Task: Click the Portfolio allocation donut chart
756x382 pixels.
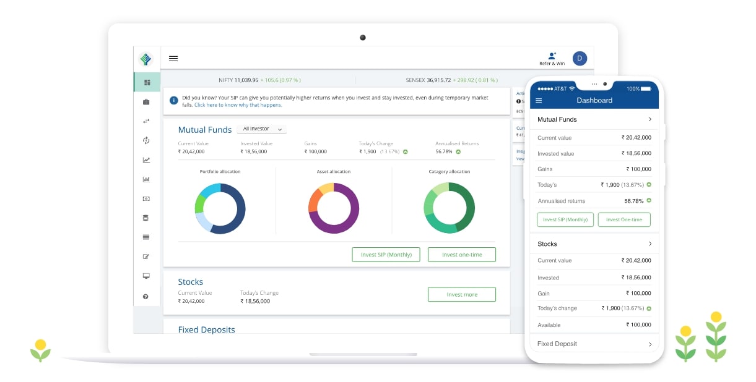Action: coord(220,208)
